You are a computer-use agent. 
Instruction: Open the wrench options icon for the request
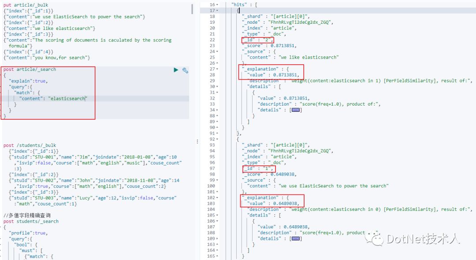(x=185, y=70)
